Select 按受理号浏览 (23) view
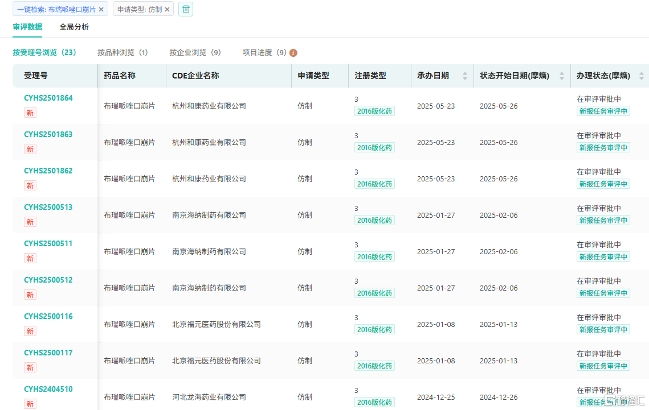This screenshot has height=410, width=649. 44,52
